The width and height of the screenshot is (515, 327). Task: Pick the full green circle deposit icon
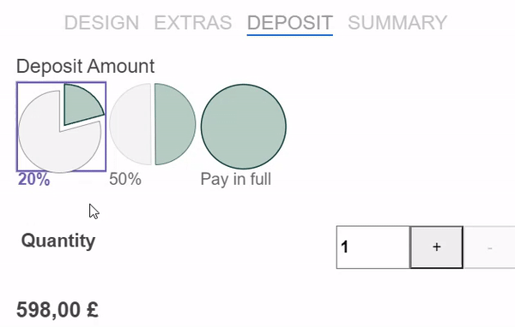pos(244,127)
